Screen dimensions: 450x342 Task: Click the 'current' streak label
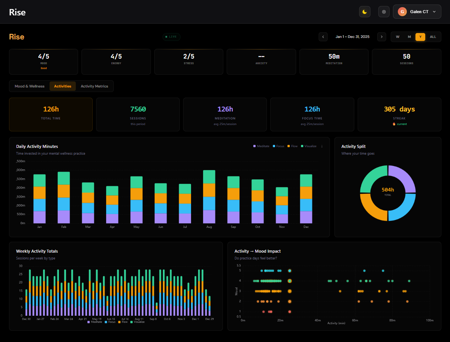[x=402, y=124]
